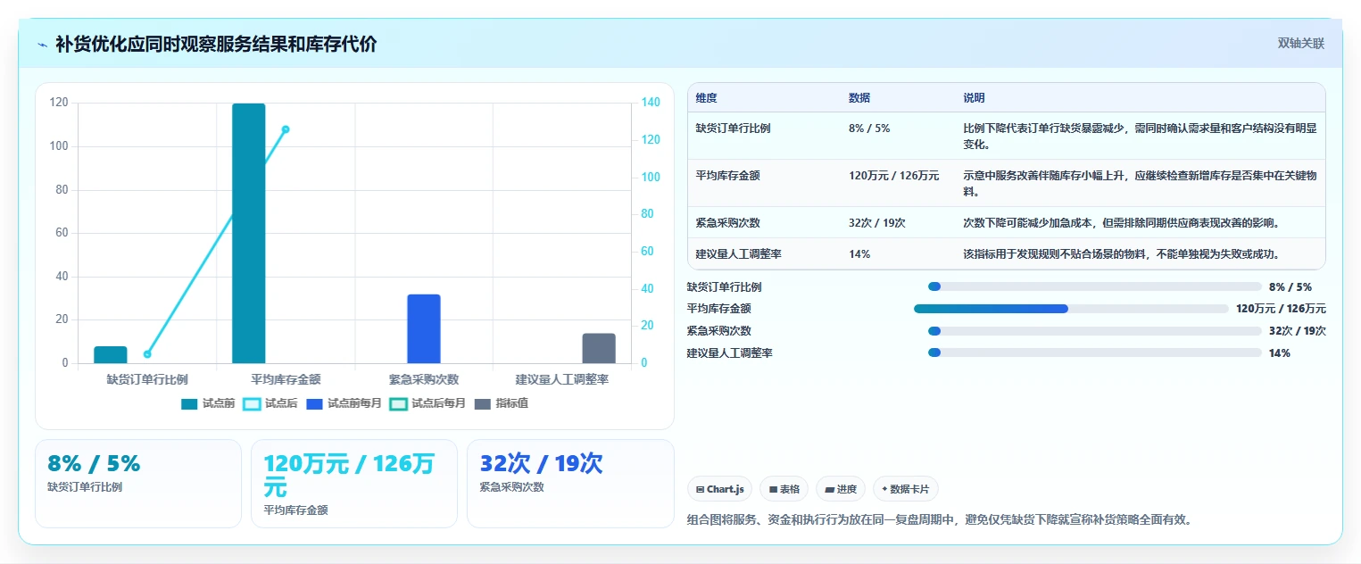Click the 进度 tag
Screen dimensions: 1361x564
841,489
